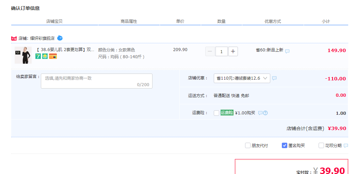Click the discount amount -110.00
The image size is (354, 174).
pos(336,79)
